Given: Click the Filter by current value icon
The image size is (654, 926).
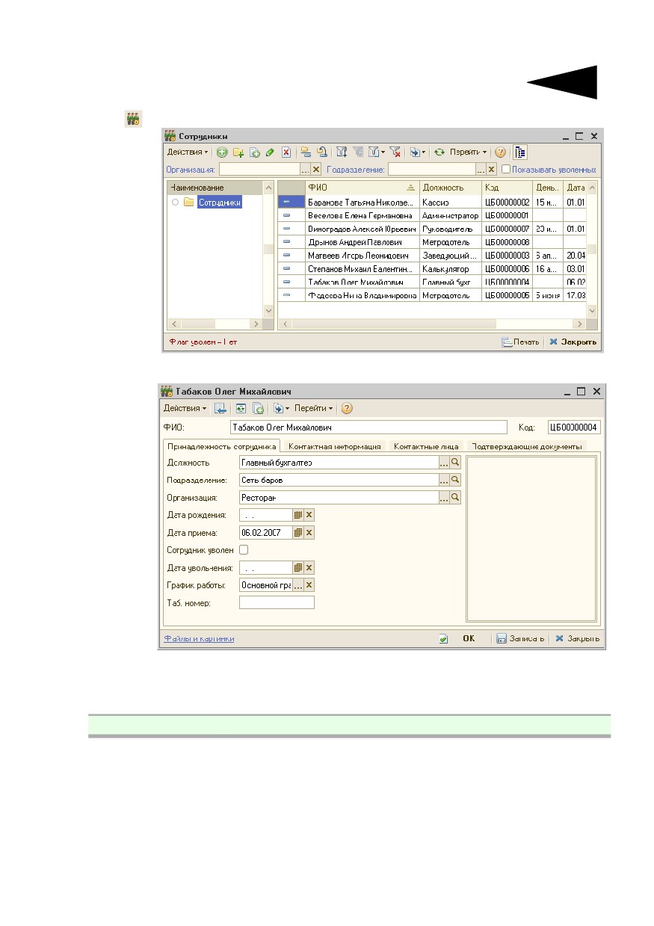Looking at the screenshot, I should (358, 152).
